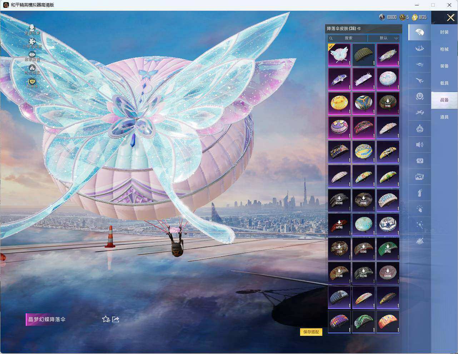This screenshot has width=458, height=354.
Task: Open the emoji face category icon
Action: tap(419, 96)
